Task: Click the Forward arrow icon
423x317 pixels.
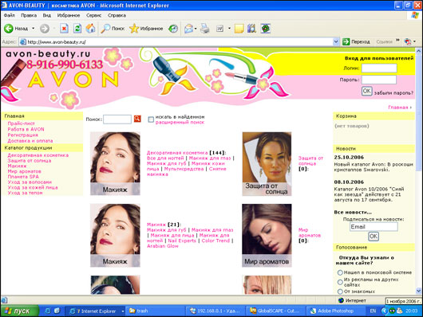Action: 45,29
